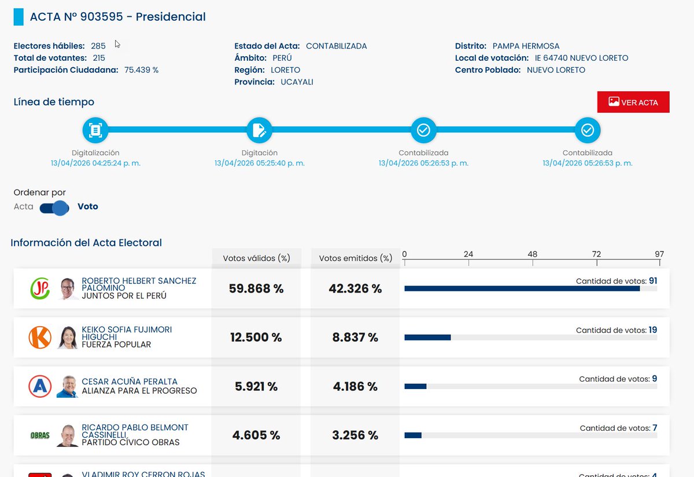Click the last Contabilizada checkmark icon
This screenshot has width=694, height=477.
(x=588, y=131)
